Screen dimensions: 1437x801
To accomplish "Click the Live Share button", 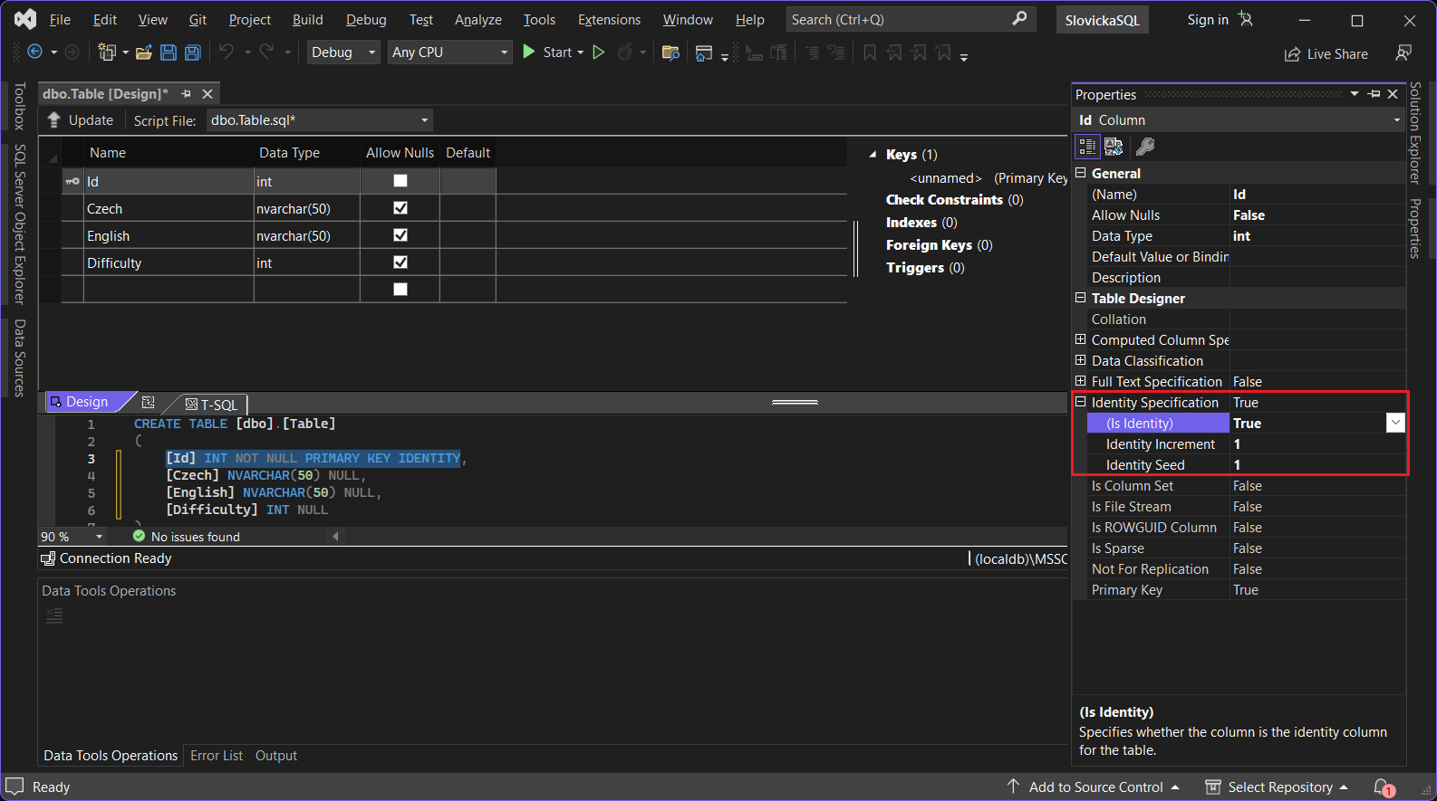I will [1326, 54].
